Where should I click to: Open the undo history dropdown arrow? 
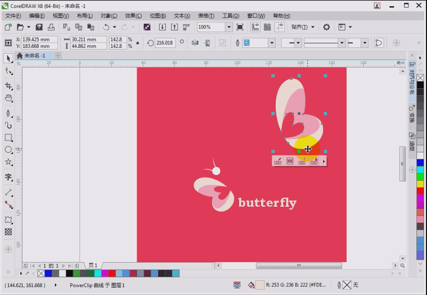(114, 27)
